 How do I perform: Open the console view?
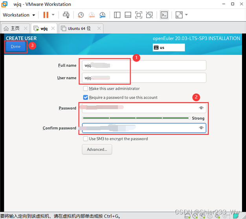164,15
